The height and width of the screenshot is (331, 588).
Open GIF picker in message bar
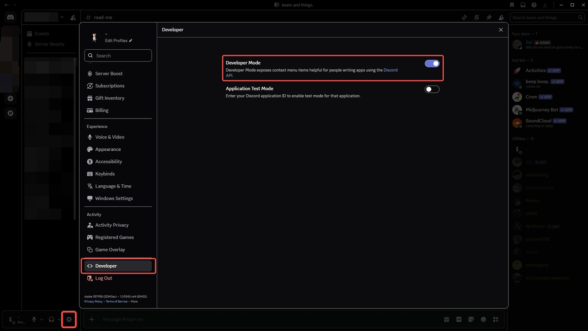459,320
